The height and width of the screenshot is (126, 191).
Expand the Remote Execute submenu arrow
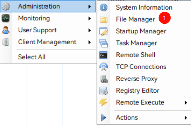tap(186, 103)
